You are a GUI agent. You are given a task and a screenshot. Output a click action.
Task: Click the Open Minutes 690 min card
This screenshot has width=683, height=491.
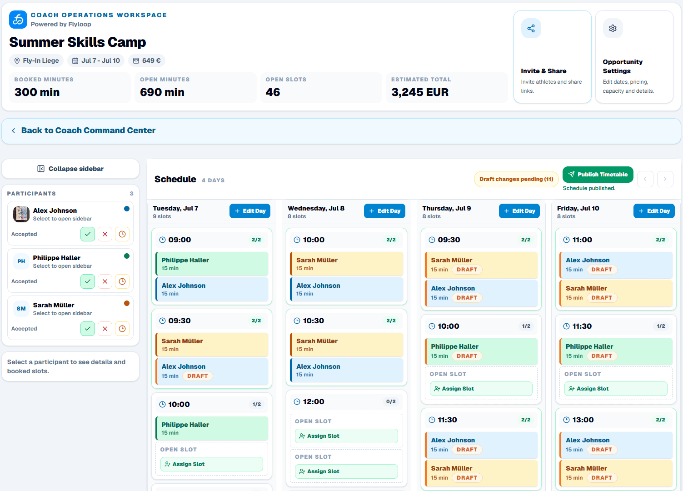[x=196, y=88]
